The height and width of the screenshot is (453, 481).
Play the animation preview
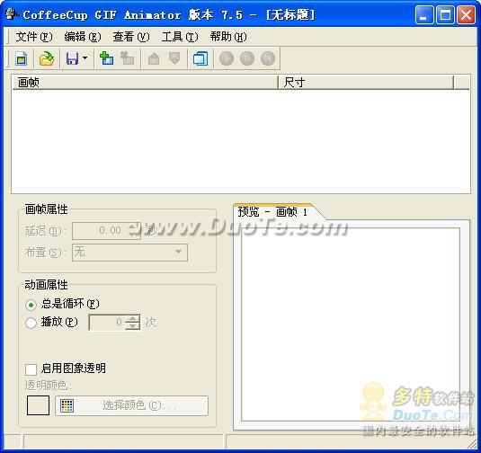pyautogui.click(x=227, y=58)
